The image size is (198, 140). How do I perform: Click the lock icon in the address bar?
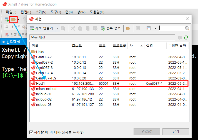(7, 27)
